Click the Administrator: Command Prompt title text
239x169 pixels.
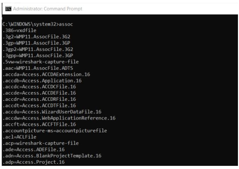click(48, 9)
